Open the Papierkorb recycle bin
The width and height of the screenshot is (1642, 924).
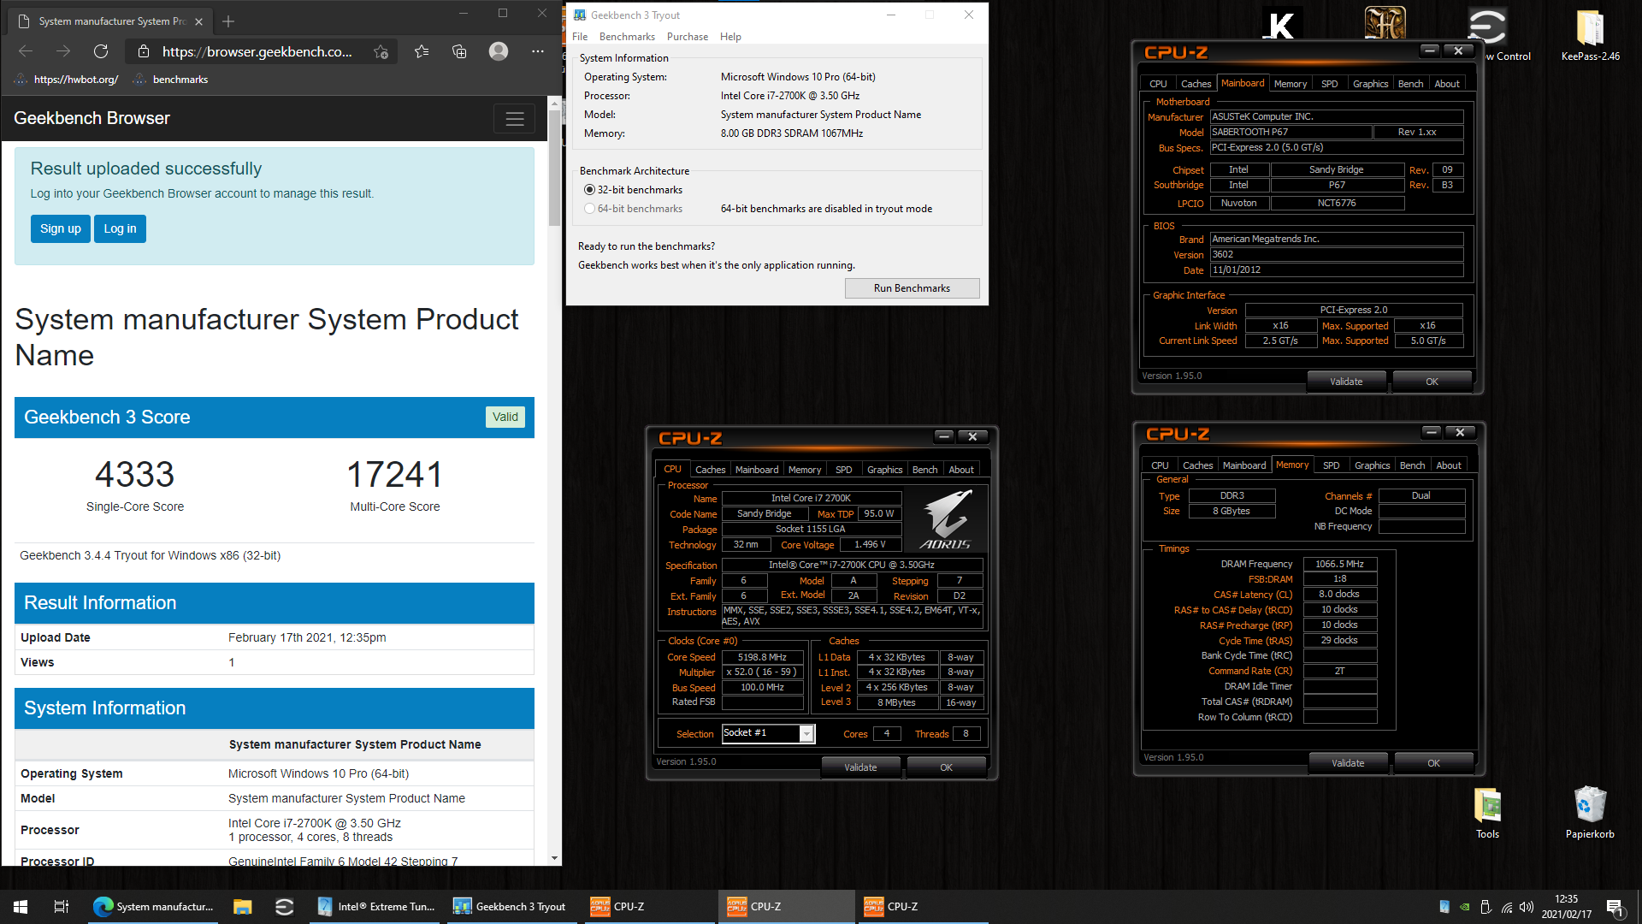tap(1590, 813)
